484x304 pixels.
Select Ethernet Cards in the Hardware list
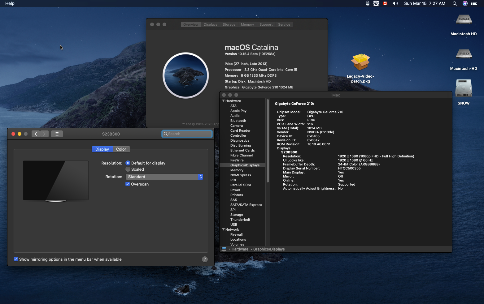point(242,150)
